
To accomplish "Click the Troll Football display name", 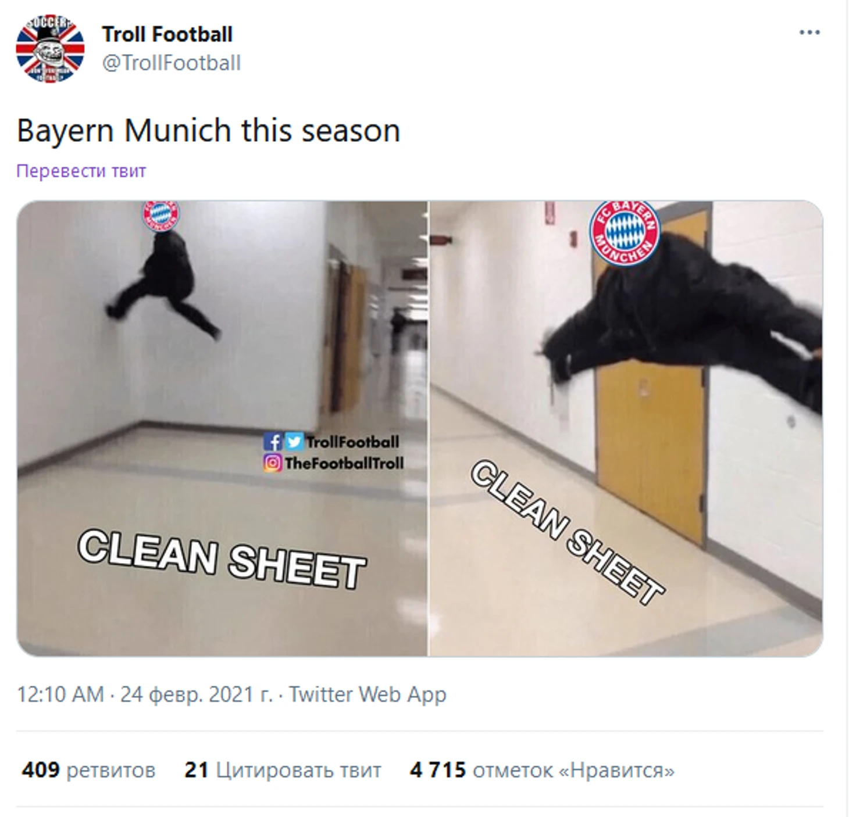I will pos(167,34).
